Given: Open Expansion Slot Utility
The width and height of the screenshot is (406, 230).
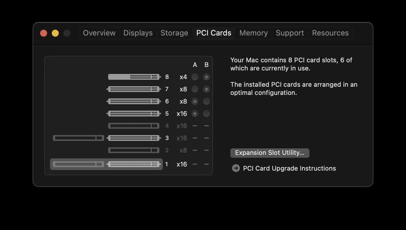Looking at the screenshot, I should pos(270,153).
